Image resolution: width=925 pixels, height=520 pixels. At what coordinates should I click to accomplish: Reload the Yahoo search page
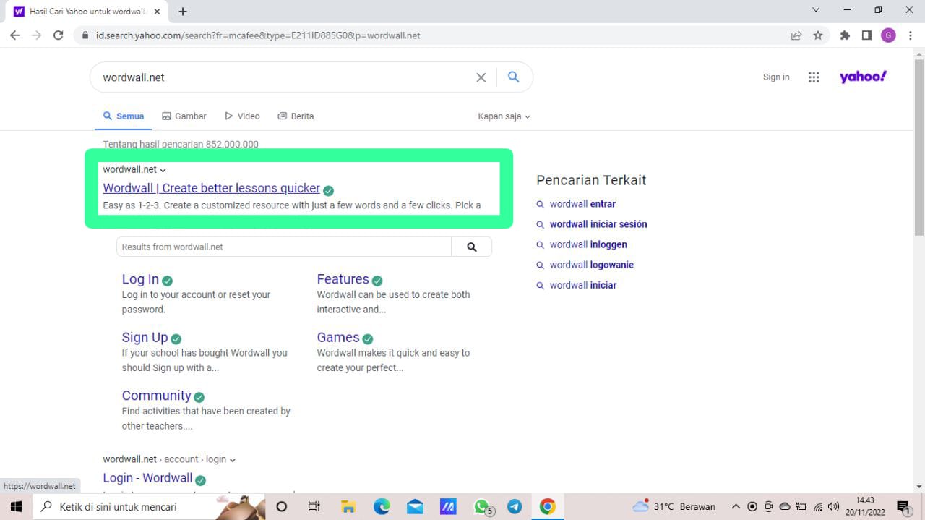pos(59,35)
